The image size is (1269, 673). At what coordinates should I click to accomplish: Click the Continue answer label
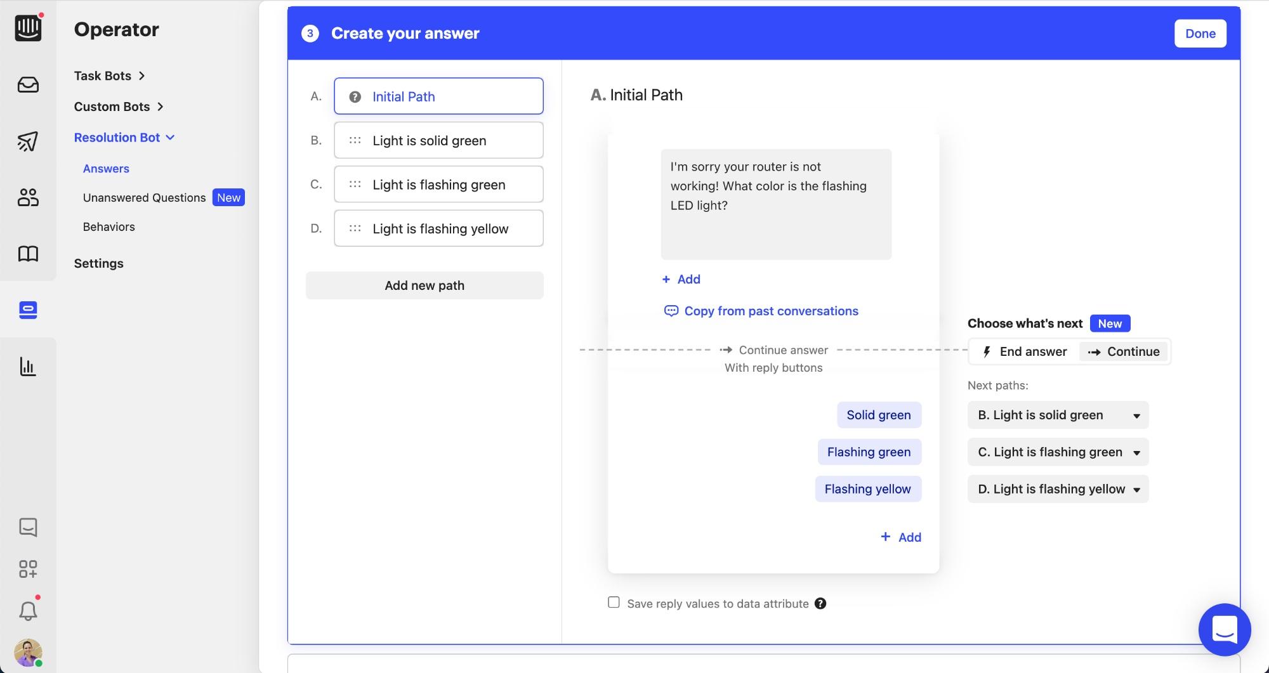pos(783,350)
